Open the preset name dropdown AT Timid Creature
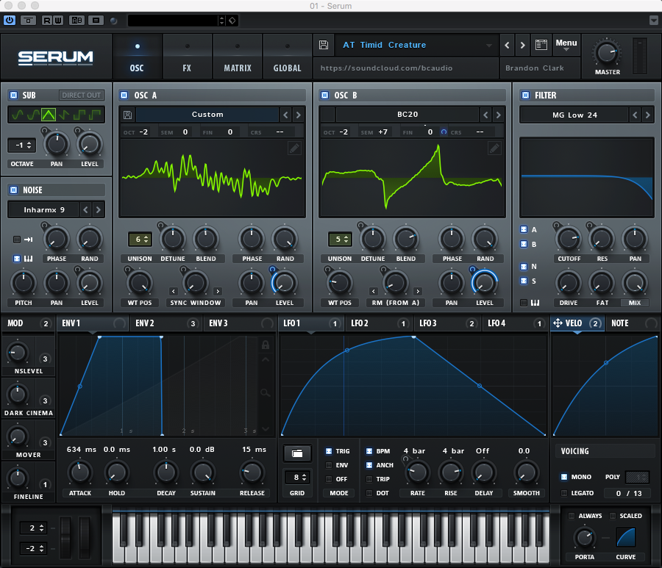 [x=417, y=45]
